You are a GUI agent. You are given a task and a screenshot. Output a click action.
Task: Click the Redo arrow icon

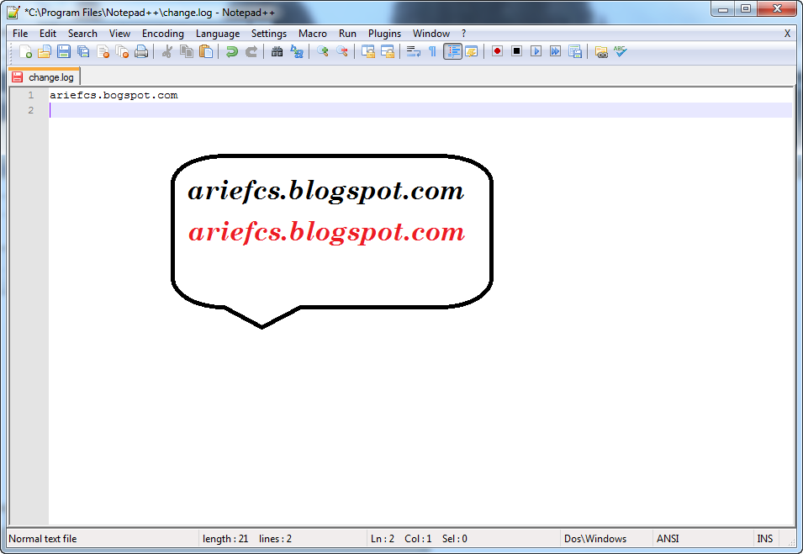point(251,51)
